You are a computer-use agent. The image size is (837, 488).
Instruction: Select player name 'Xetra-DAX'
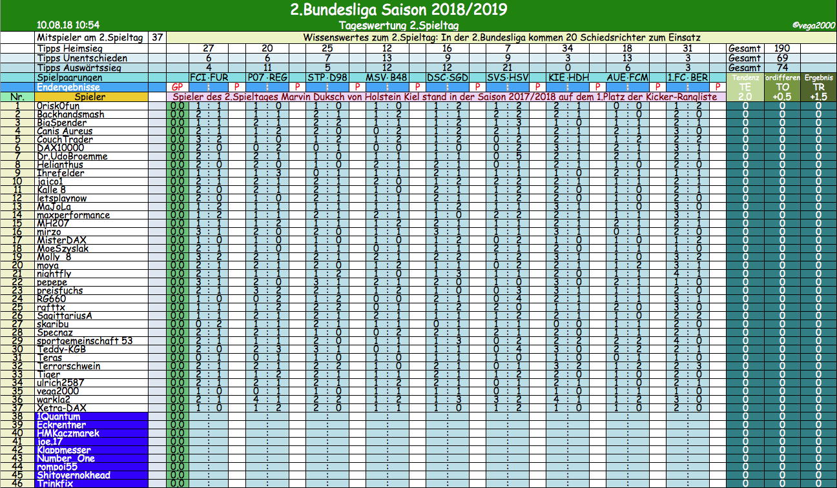pyautogui.click(x=60, y=408)
